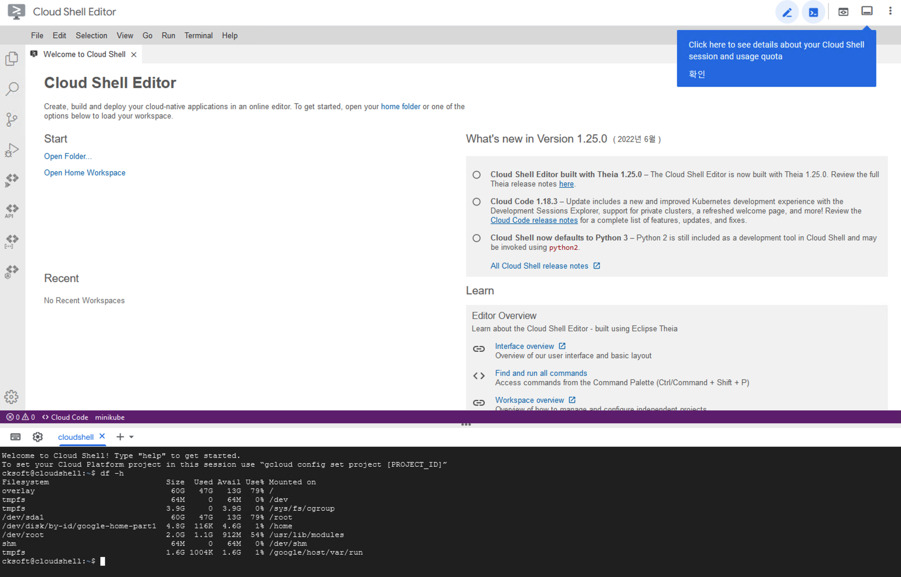Open the Cloud Code release notes link

534,220
